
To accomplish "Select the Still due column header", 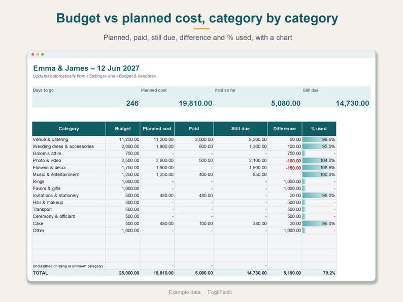I will (x=240, y=129).
